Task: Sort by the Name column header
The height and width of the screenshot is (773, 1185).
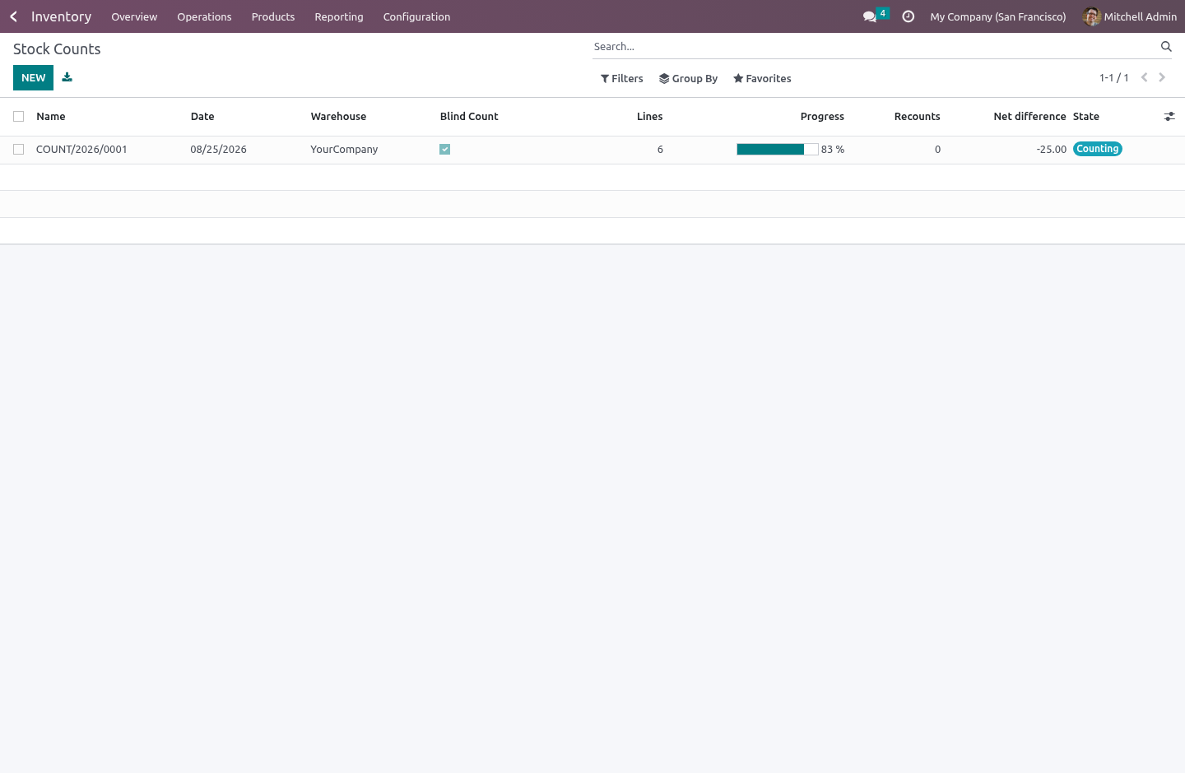Action: click(51, 117)
